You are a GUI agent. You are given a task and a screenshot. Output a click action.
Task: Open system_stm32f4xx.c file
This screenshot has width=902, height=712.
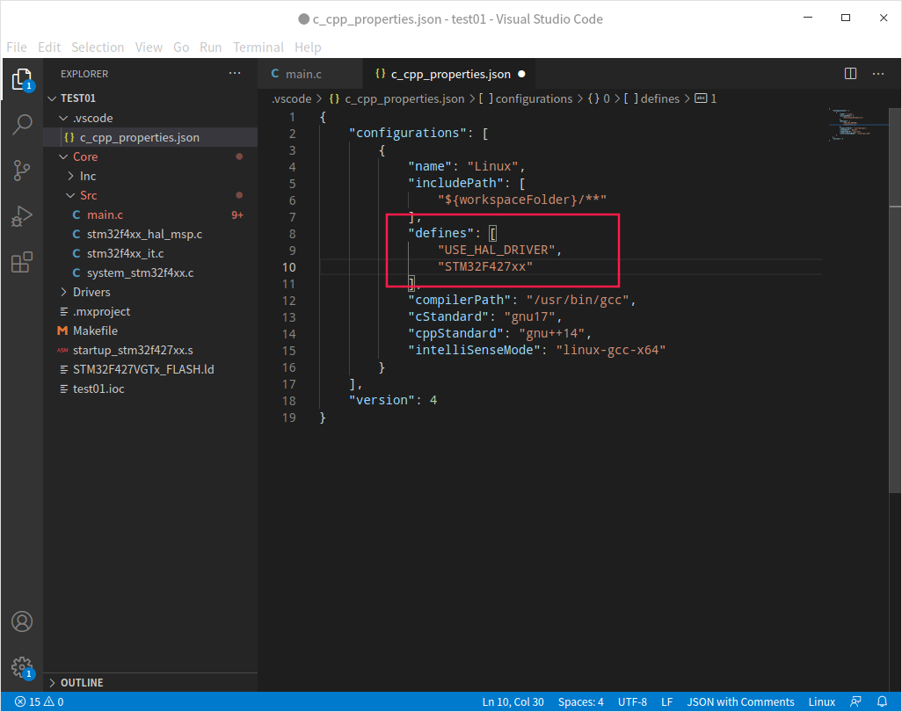(x=150, y=272)
